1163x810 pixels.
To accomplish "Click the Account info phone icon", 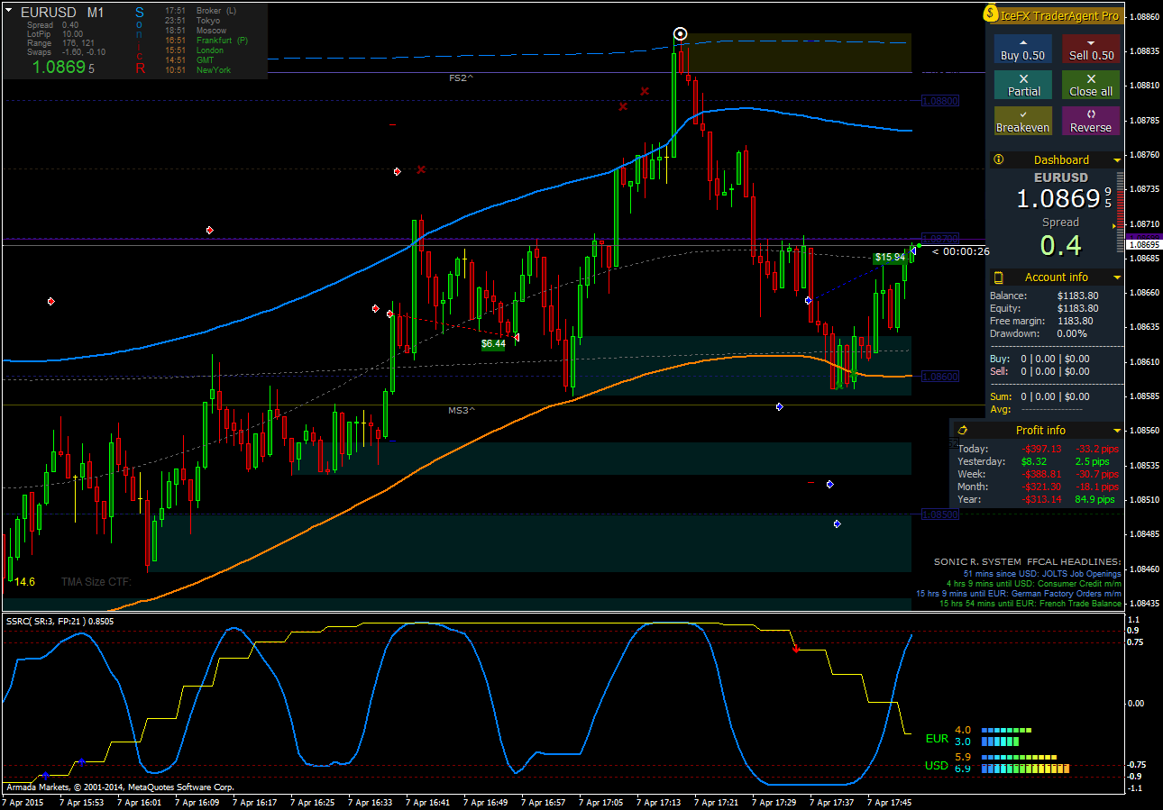I will 998,277.
